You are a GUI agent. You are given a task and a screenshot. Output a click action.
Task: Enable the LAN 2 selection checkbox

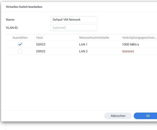[20, 51]
